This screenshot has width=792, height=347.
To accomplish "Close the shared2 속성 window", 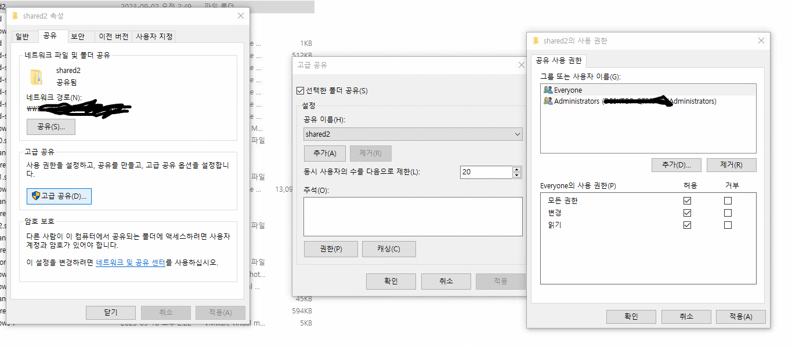I will click(x=241, y=16).
